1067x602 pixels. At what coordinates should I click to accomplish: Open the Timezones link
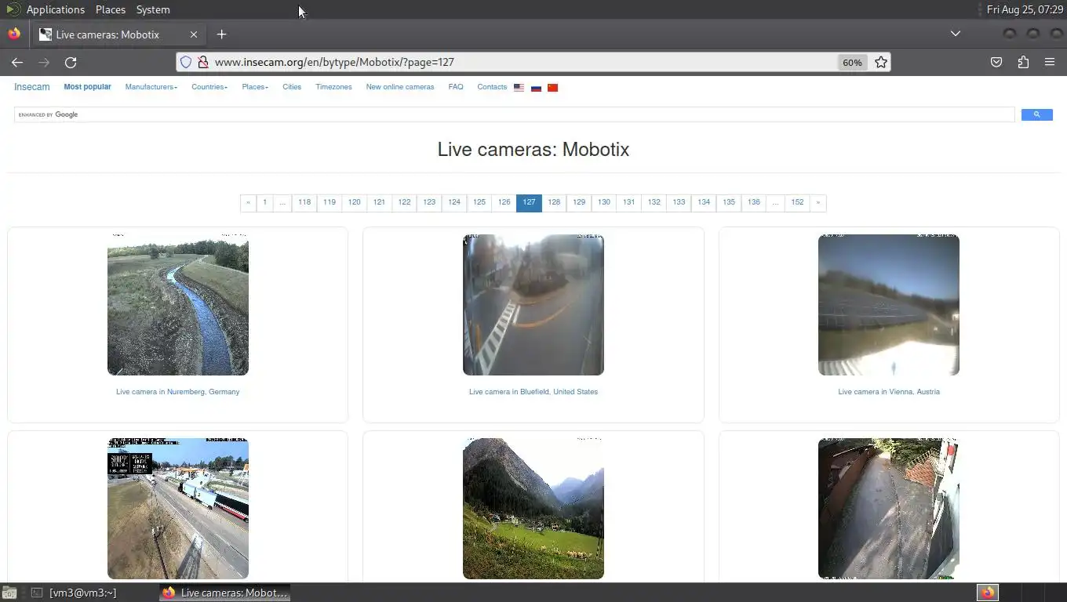coord(333,87)
